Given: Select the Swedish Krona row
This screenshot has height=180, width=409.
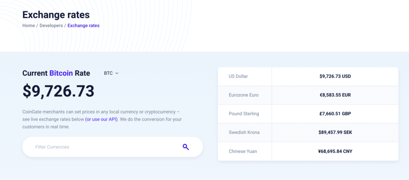Looking at the screenshot, I should (x=308, y=132).
